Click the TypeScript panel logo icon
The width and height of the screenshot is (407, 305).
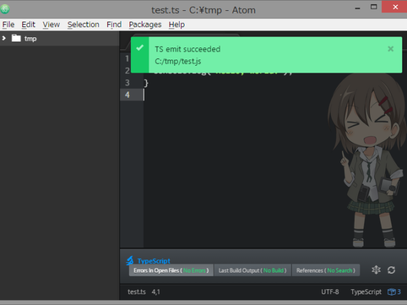(x=130, y=261)
